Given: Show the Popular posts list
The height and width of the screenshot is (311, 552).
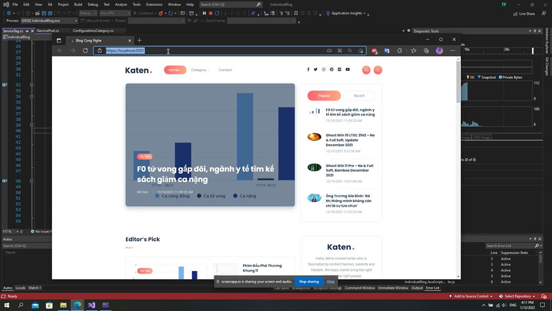Looking at the screenshot, I should point(324,96).
